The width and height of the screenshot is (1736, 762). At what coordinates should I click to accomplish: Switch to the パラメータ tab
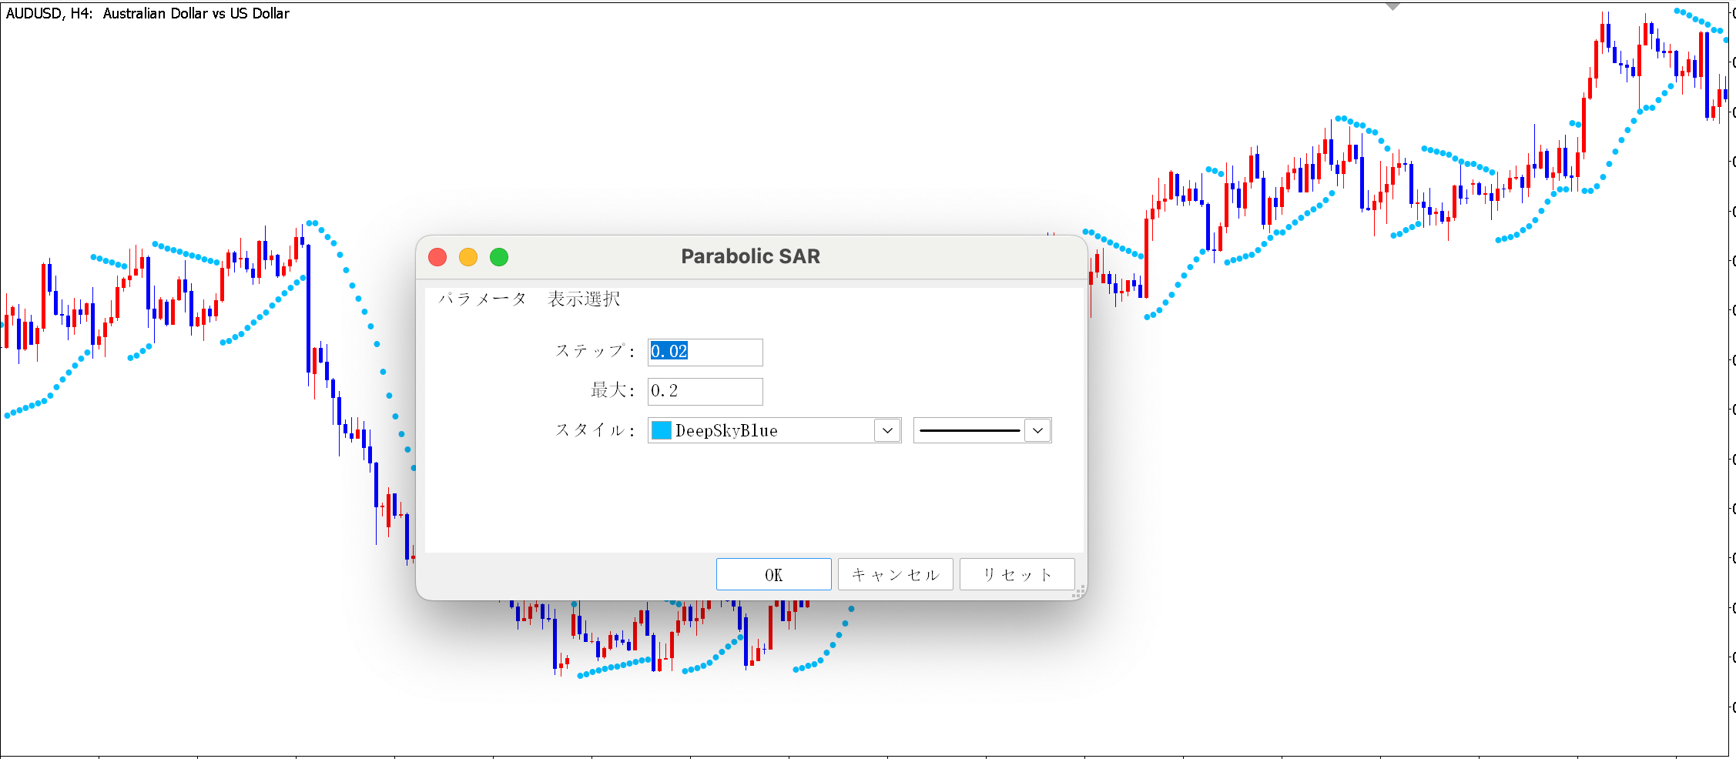click(x=482, y=299)
